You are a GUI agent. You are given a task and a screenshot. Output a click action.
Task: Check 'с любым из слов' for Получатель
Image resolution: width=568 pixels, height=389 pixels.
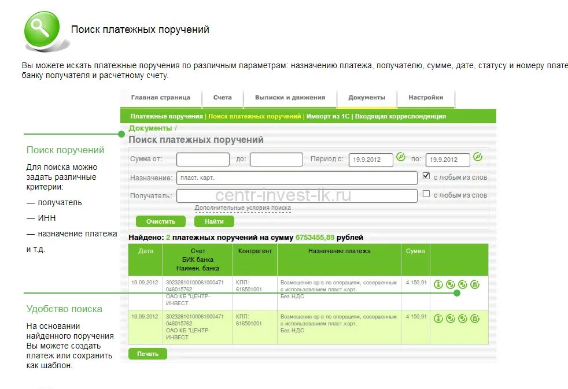coord(426,194)
